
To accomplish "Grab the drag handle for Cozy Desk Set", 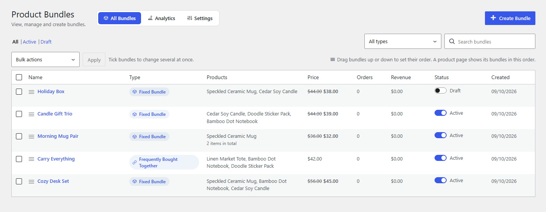I will point(31,182).
